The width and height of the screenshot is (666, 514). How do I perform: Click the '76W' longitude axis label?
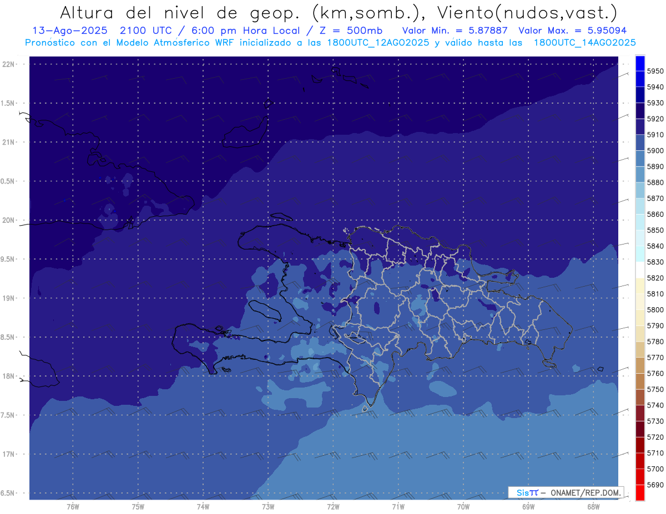pyautogui.click(x=73, y=506)
